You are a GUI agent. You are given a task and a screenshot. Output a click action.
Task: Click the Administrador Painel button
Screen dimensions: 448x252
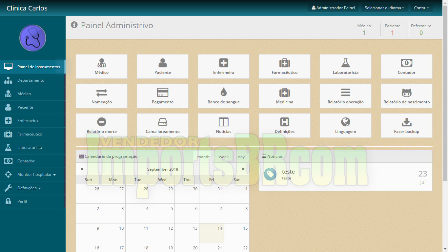[333, 8]
